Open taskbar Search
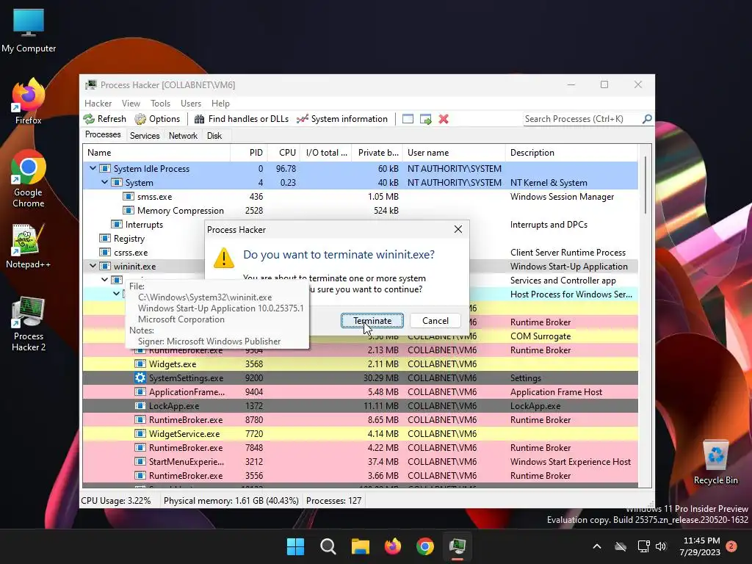 (x=328, y=546)
